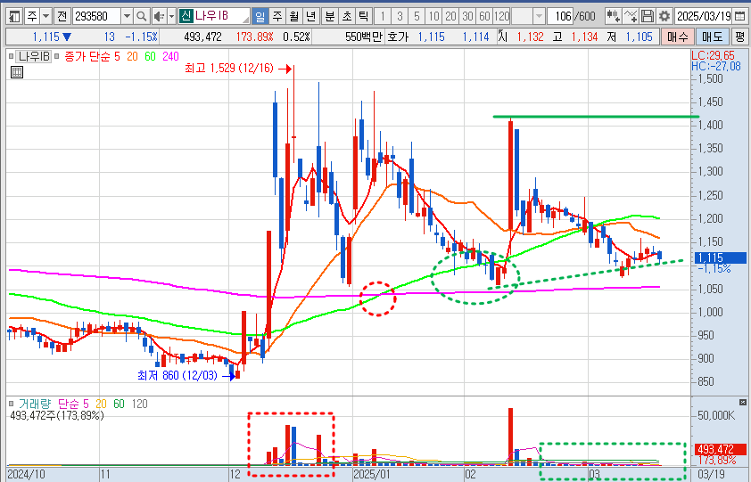This screenshot has width=751, height=482.
Task: Click the LC:29.65 text on price axis
Action: (x=714, y=55)
